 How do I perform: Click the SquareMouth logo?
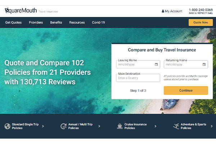21,10
